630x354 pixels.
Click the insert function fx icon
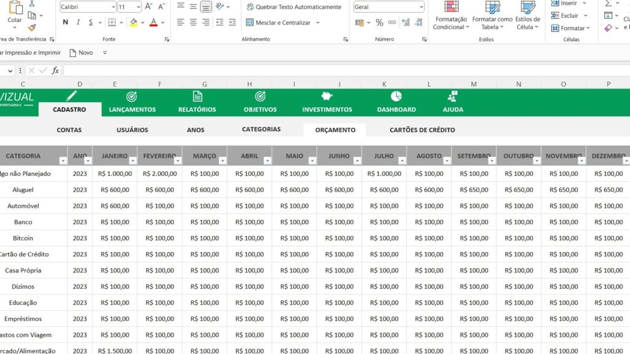(x=55, y=71)
